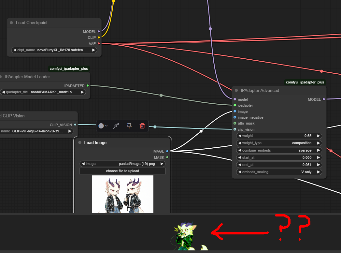Open the image pasted/image (19).png dropdown
Viewport: 341px width, 253px height.
[123, 164]
